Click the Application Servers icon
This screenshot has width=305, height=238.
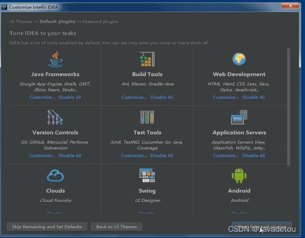pos(239,117)
